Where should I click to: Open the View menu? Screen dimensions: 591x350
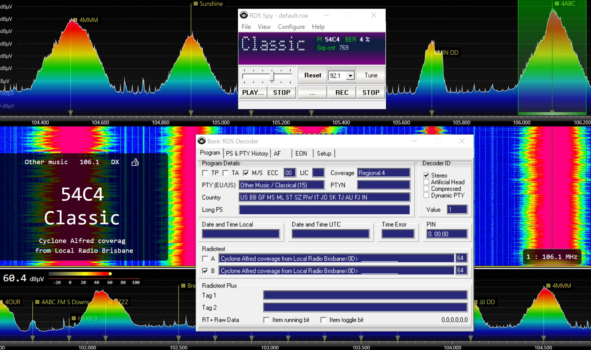click(x=264, y=27)
